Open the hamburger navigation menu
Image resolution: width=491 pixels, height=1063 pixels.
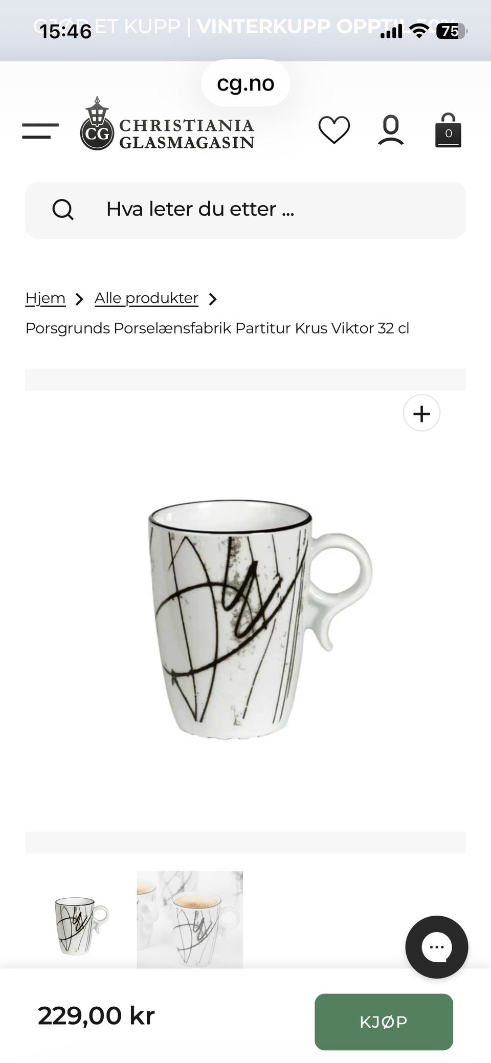(x=40, y=131)
